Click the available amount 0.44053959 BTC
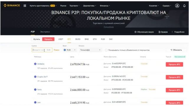The height and width of the screenshot is (106, 189). (x=119, y=64)
